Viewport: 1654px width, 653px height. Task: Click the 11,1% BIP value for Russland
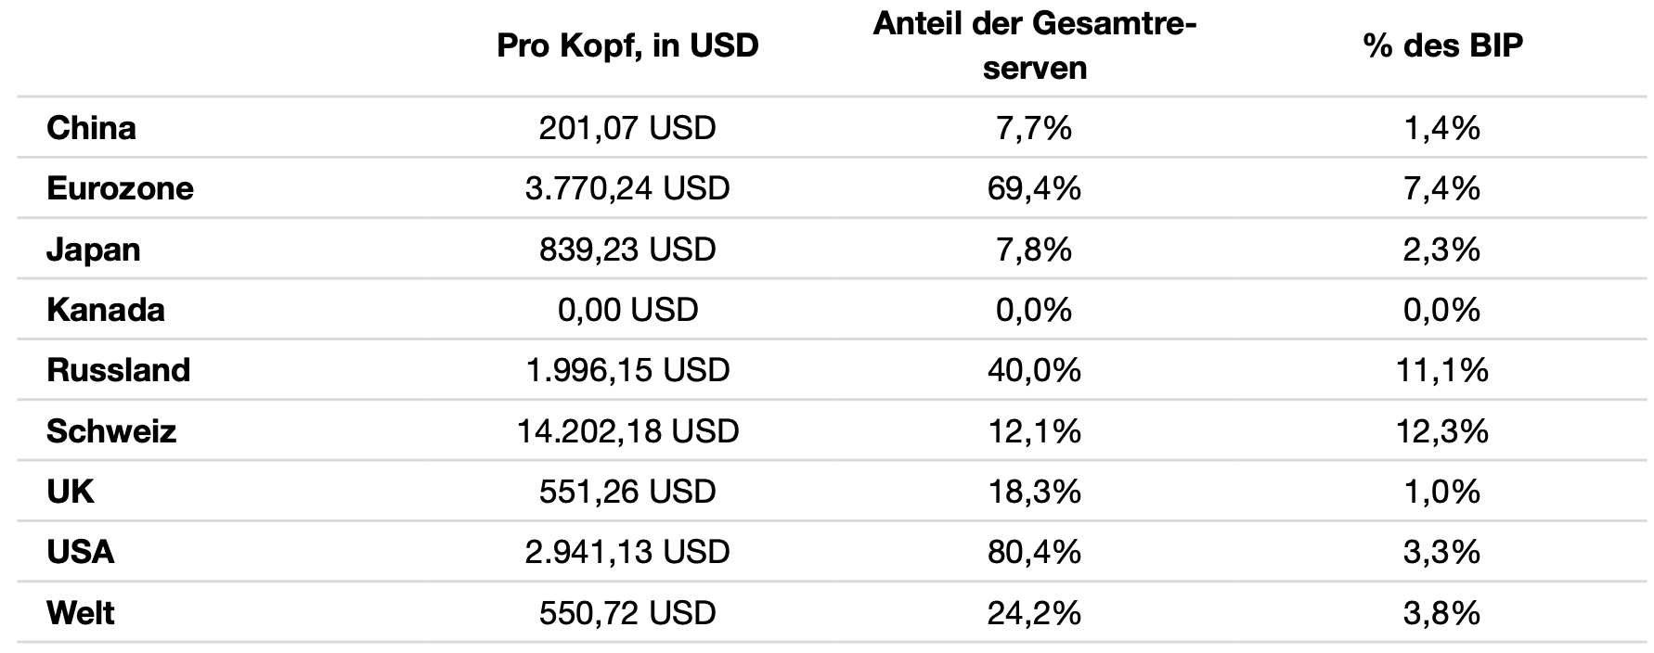tap(1442, 371)
